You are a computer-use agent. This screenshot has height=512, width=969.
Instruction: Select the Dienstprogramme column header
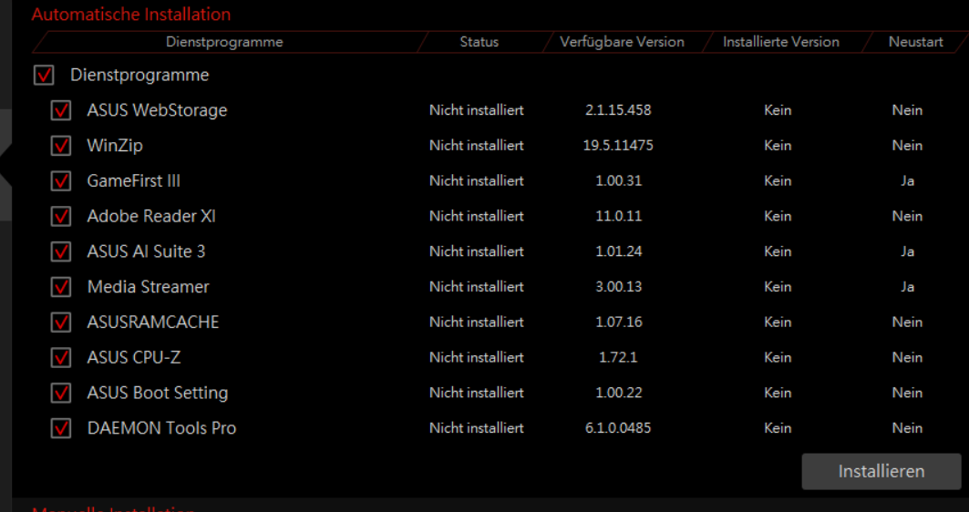coord(224,42)
